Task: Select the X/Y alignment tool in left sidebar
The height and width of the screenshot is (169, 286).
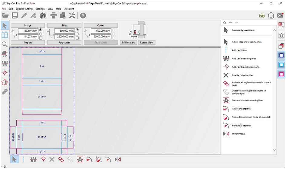Action: pyautogui.click(x=5, y=54)
